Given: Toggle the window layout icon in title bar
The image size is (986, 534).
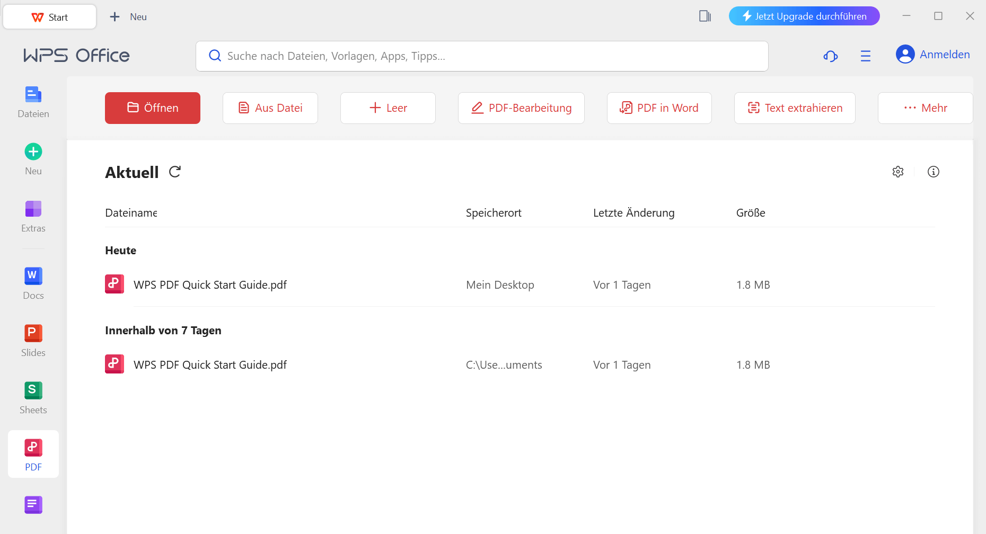Looking at the screenshot, I should pyautogui.click(x=705, y=16).
